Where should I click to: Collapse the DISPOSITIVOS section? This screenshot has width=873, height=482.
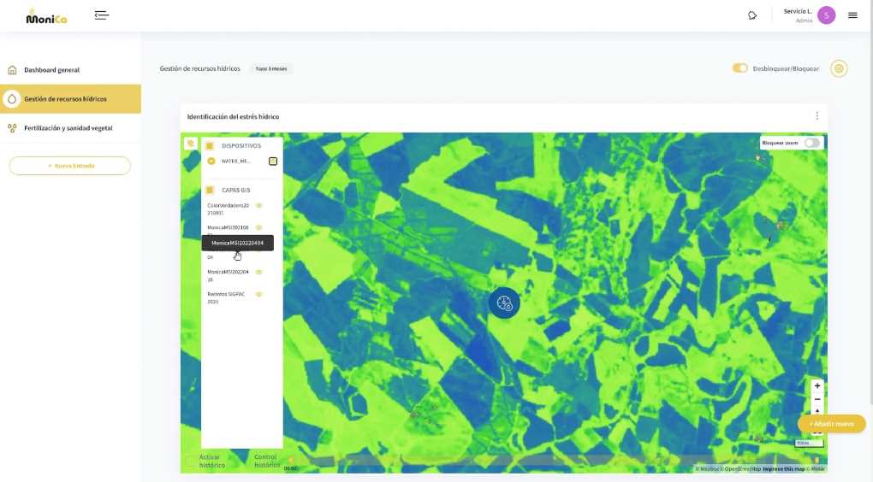point(210,145)
